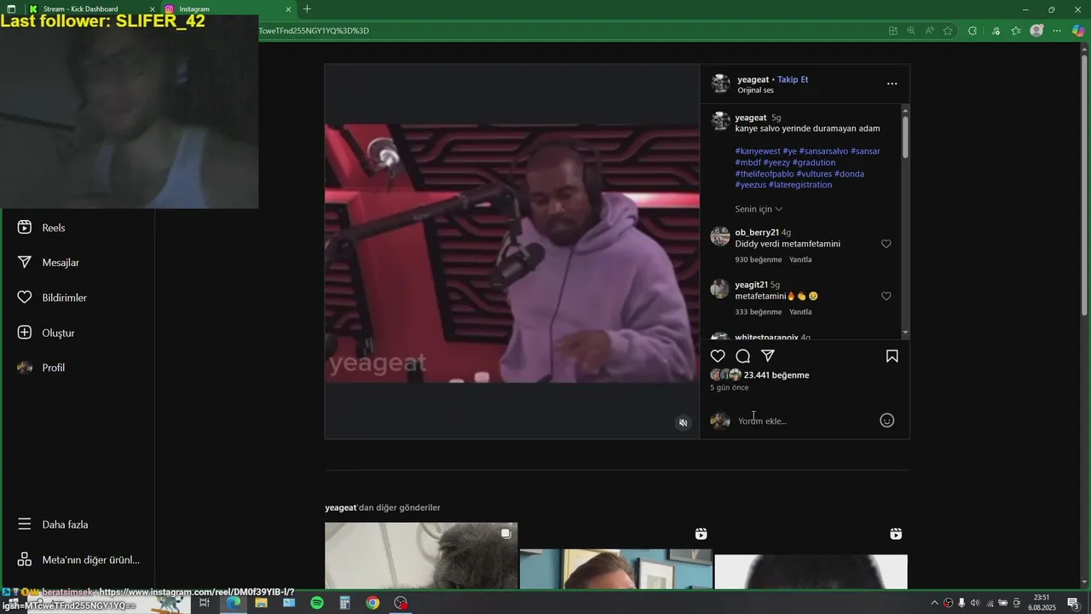The height and width of the screenshot is (614, 1091).
Task: Like the yeageat post with the heart
Action: pos(718,356)
